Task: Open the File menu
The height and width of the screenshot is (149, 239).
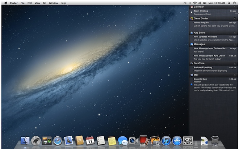Action: (22, 3)
